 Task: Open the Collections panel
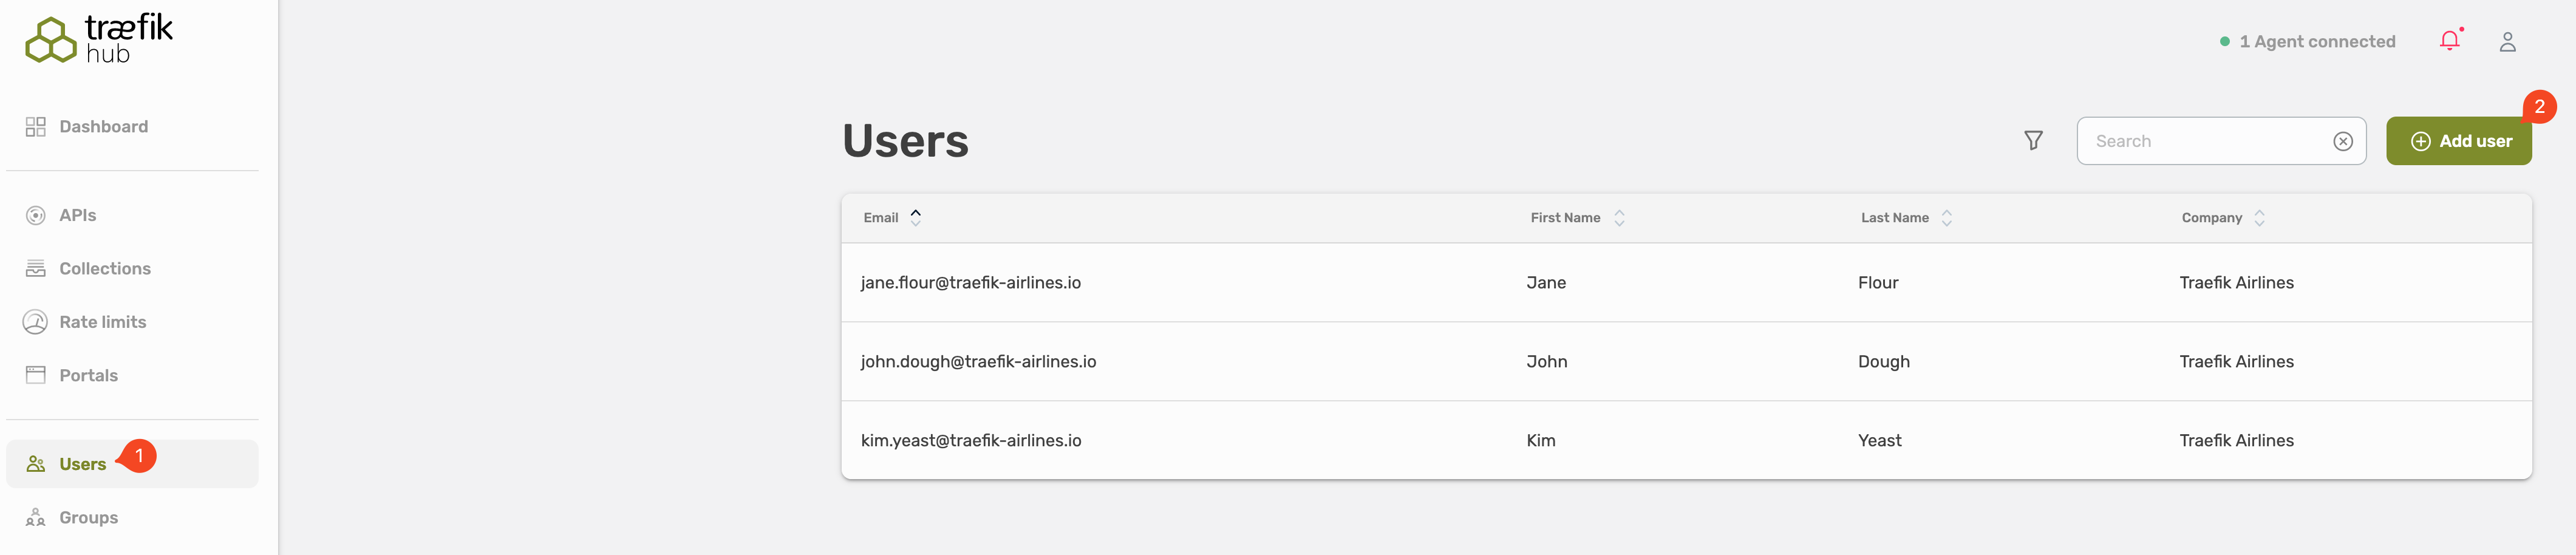coord(105,268)
